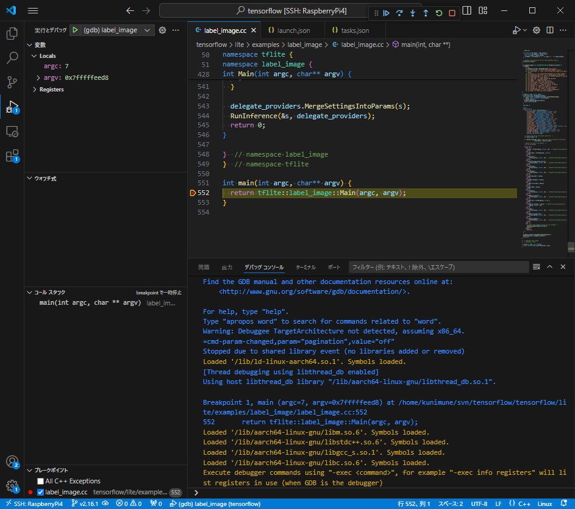Step out in the debug toolbar
The height and width of the screenshot is (509, 575).
click(426, 13)
